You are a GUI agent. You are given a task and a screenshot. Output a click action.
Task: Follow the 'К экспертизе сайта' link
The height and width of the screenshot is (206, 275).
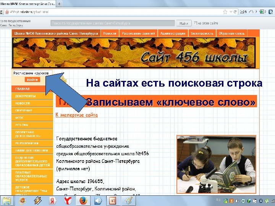point(77,115)
